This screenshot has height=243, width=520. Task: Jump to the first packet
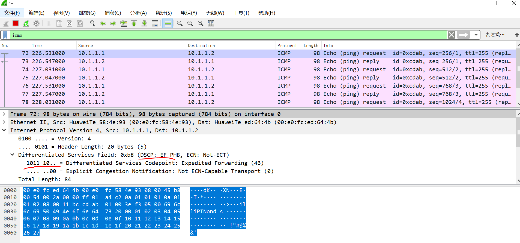pos(134,24)
